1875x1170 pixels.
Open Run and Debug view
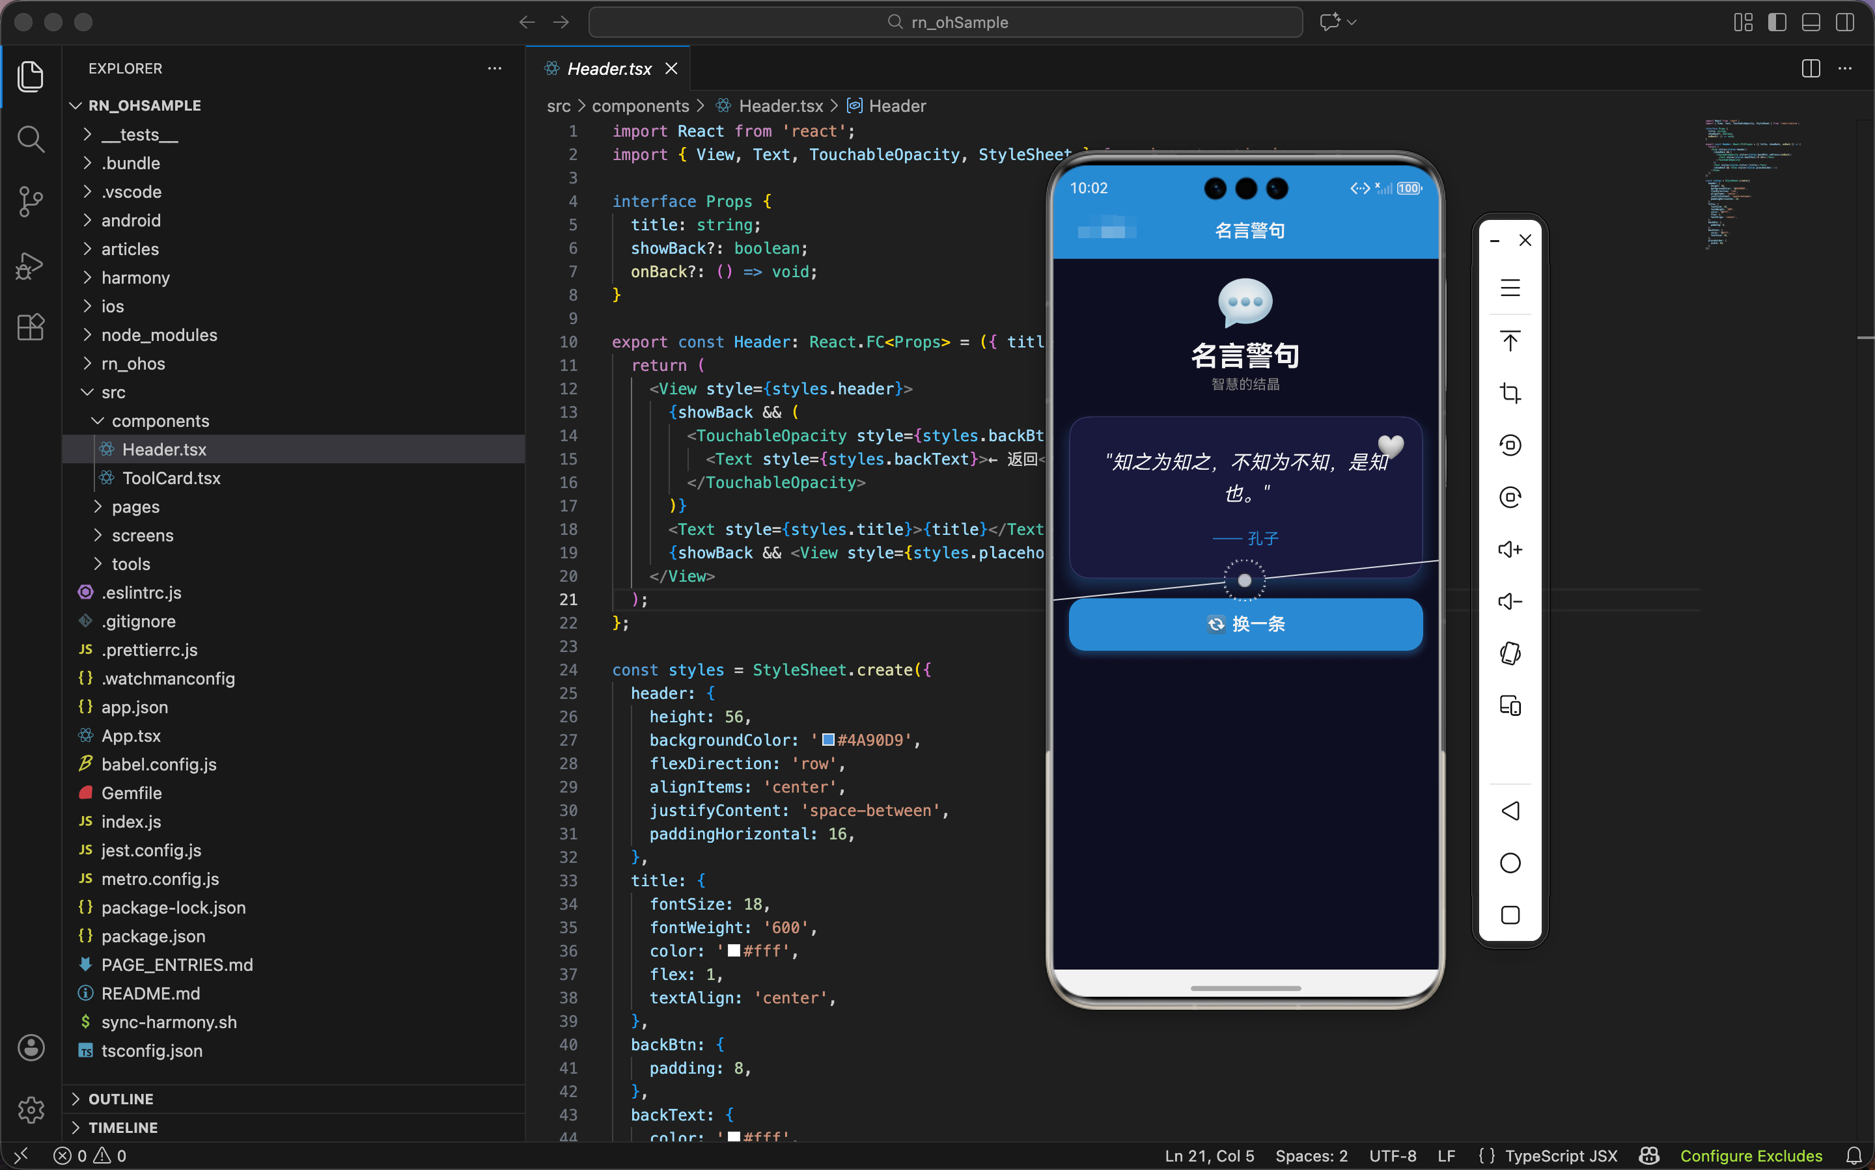(x=30, y=265)
